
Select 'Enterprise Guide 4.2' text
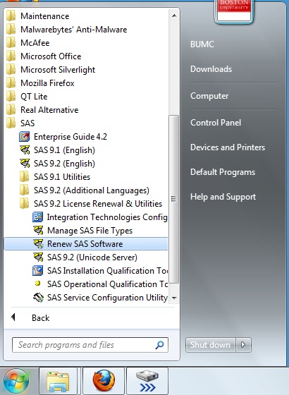[70, 137]
